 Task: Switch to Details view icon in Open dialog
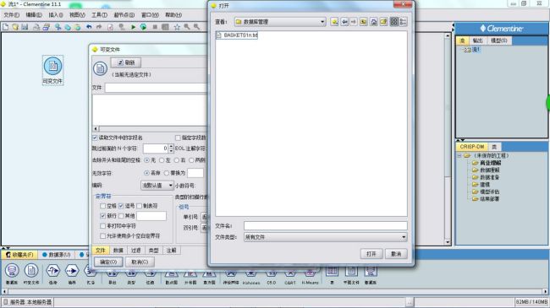pyautogui.click(x=403, y=22)
